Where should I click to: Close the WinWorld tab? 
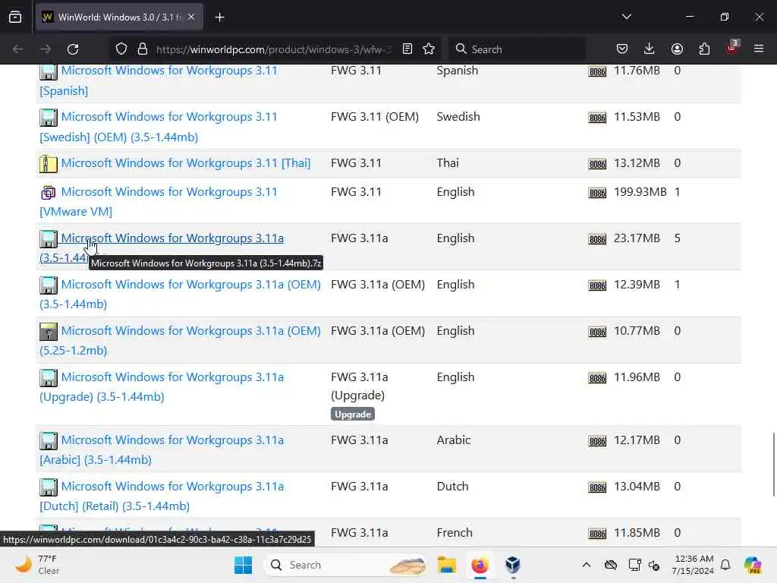191,17
